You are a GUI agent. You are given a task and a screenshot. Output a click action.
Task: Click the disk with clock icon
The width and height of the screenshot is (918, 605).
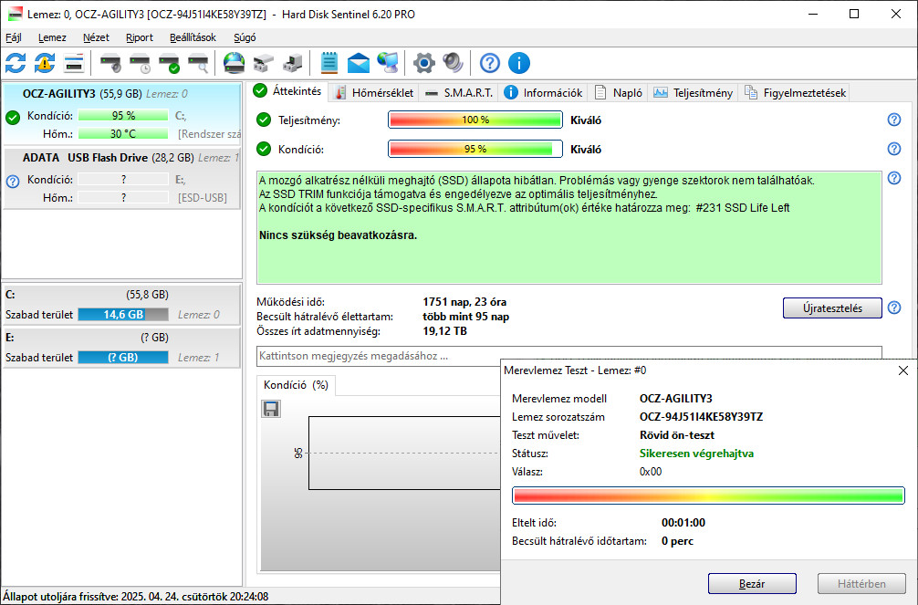tap(140, 63)
